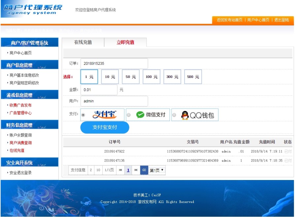Select the 微信支付 payment radio button

pyautogui.click(x=128, y=115)
